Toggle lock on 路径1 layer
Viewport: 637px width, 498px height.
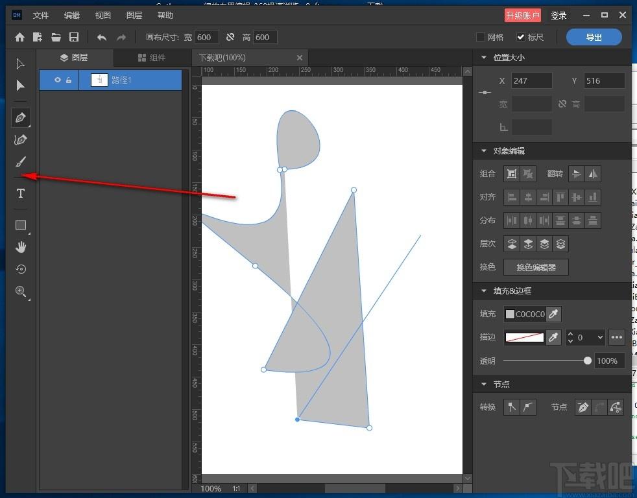pos(69,80)
